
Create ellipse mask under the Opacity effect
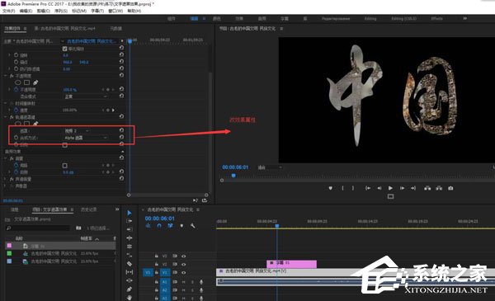(x=18, y=82)
